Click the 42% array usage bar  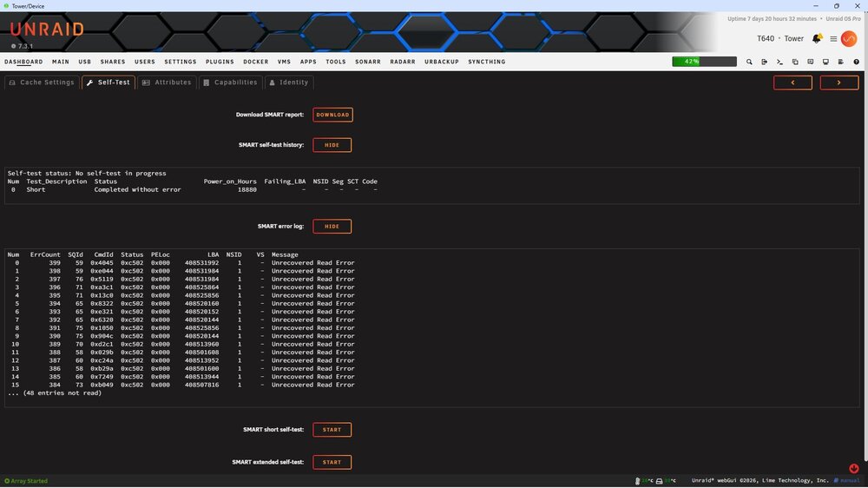[x=704, y=62]
